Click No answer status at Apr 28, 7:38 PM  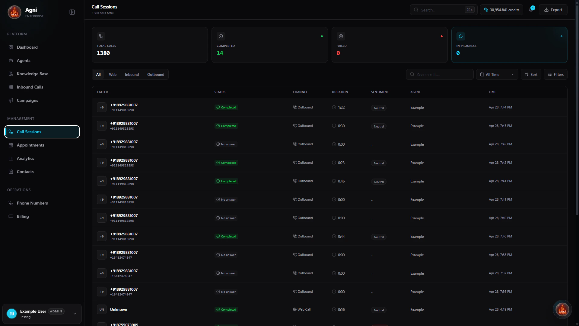[x=226, y=255]
